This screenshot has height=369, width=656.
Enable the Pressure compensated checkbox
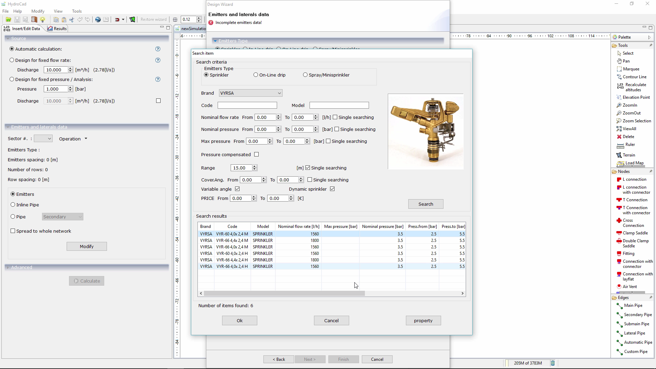pos(257,154)
